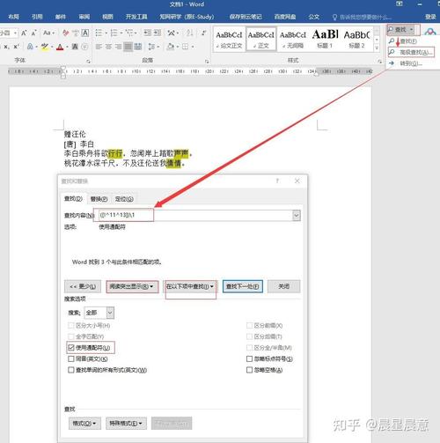The height and width of the screenshot is (443, 440).
Task: Click the paragraph Shading paint bucket
Action: (170, 47)
